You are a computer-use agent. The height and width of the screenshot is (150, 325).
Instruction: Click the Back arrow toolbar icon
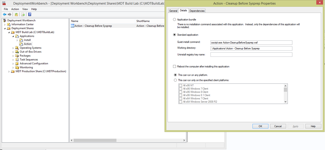coord(4,15)
